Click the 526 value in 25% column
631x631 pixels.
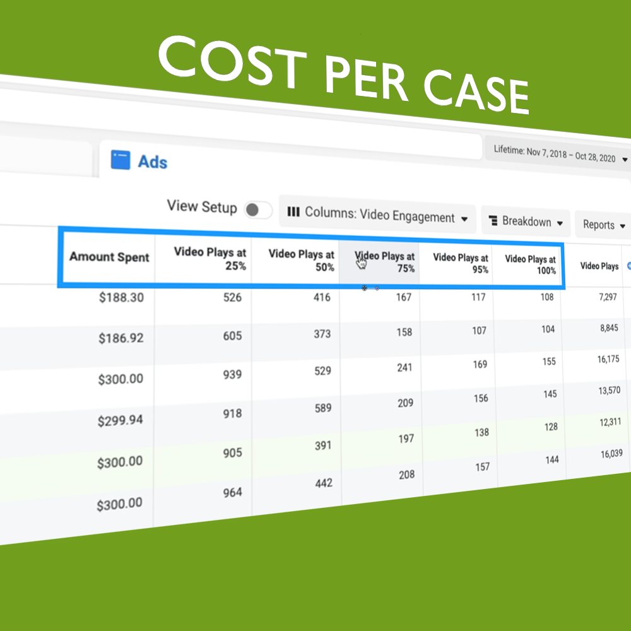click(x=233, y=297)
